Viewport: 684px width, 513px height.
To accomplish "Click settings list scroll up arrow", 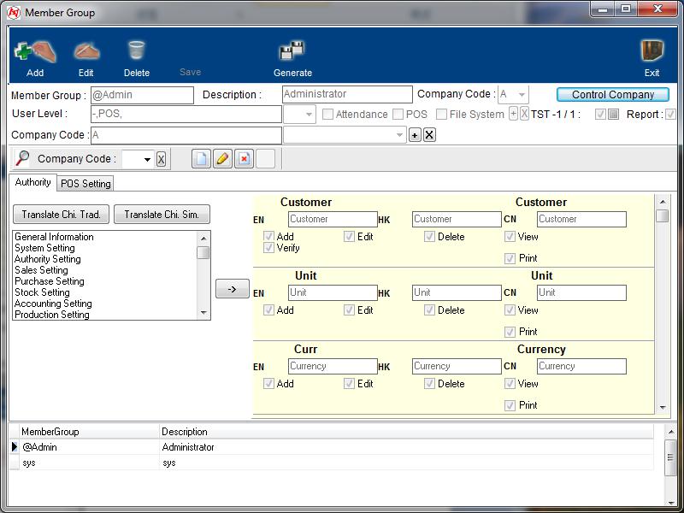I will point(203,239).
